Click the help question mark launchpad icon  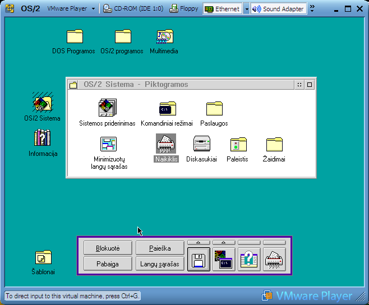(249, 260)
